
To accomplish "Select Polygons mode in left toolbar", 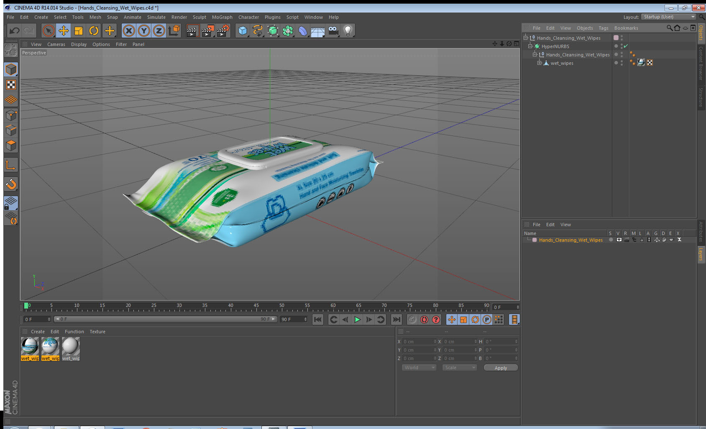I will pos(11,145).
